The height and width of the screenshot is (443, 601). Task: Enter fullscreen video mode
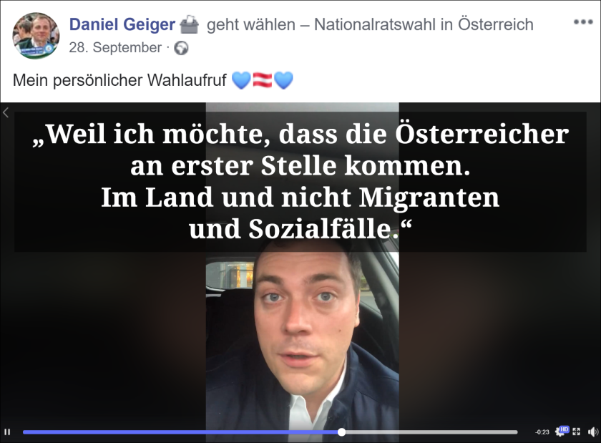(x=576, y=432)
